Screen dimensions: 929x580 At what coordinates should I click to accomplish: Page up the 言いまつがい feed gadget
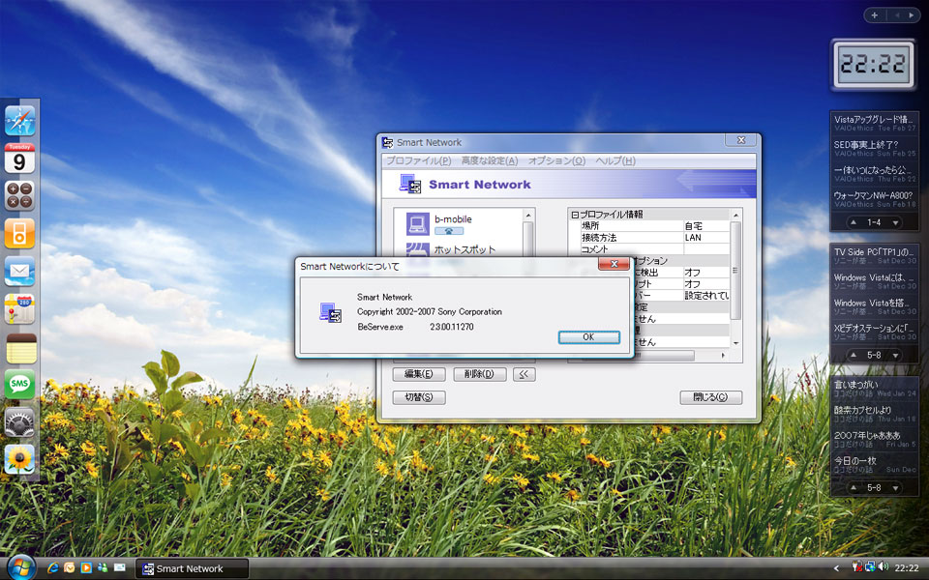[854, 487]
